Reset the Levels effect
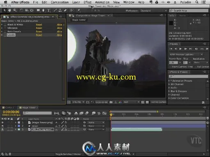Image resolution: width=210 pixels, height=157 pixels. 39,35
